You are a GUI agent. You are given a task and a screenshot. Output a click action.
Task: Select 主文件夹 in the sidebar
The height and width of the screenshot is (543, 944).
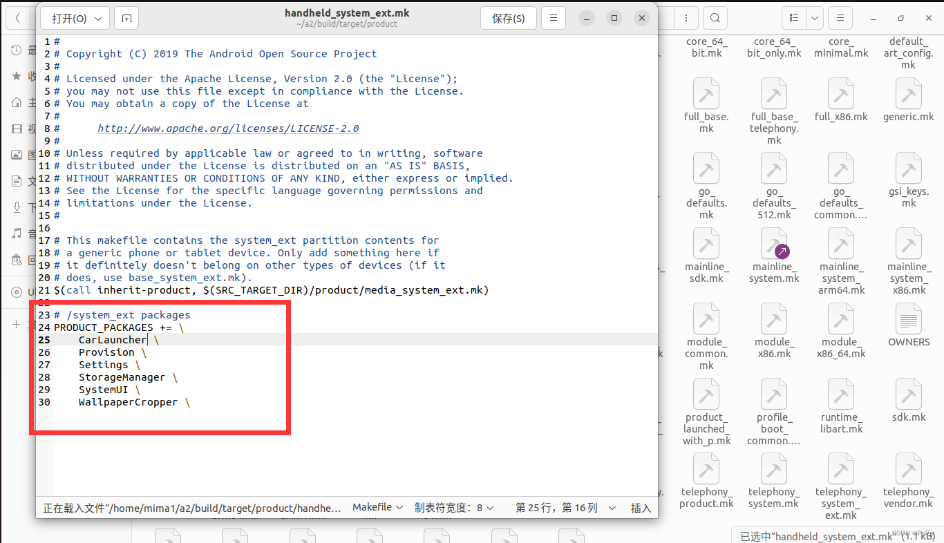click(17, 102)
